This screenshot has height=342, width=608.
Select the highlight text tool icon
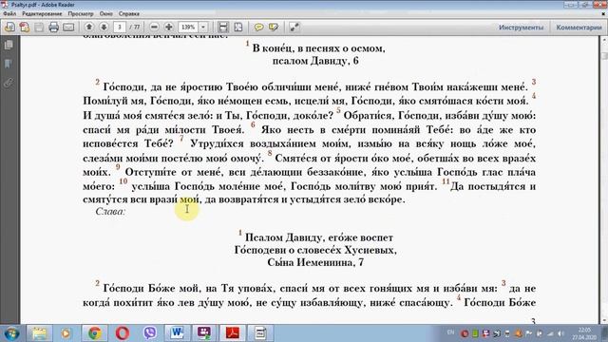(274, 28)
